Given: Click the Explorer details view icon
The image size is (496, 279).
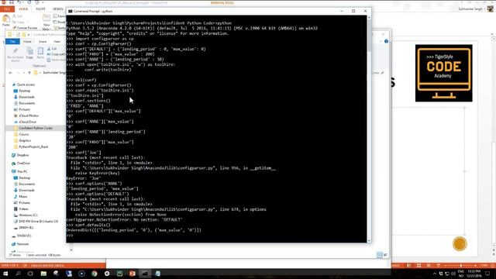Looking at the screenshot, I should click(380, 255).
